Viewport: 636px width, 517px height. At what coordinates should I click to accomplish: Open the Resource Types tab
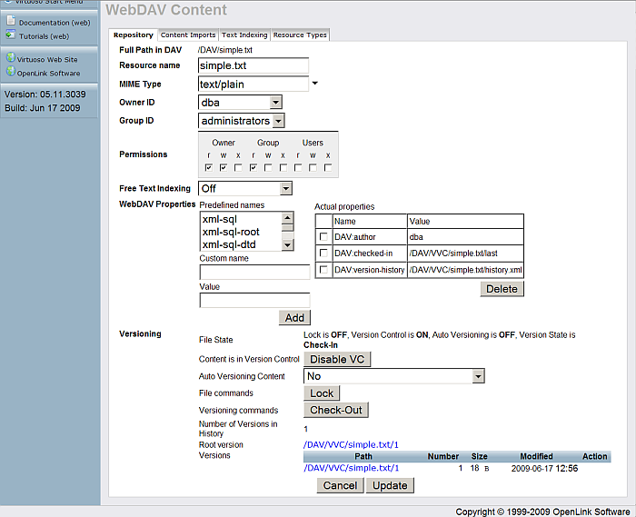click(300, 35)
